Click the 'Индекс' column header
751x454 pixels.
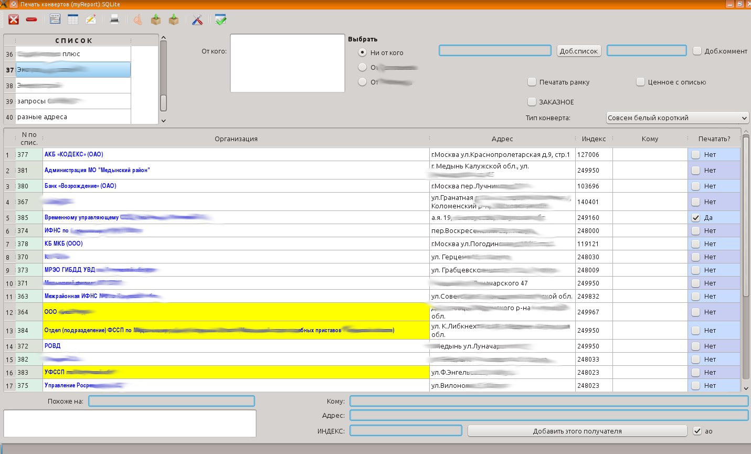click(x=594, y=139)
